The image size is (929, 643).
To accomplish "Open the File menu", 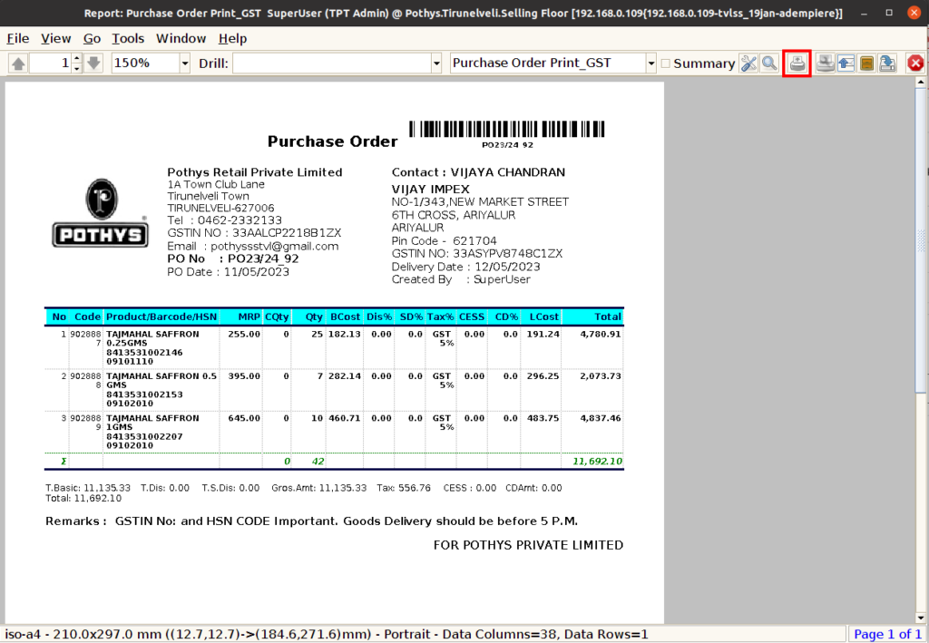I will pos(18,38).
